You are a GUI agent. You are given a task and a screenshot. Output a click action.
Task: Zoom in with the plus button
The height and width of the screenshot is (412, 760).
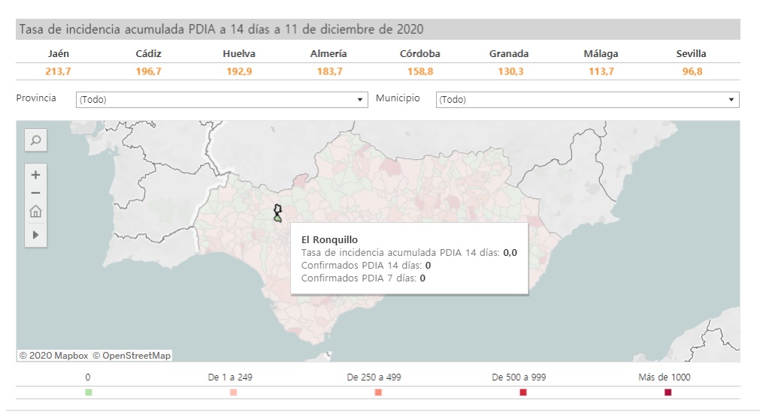click(35, 175)
